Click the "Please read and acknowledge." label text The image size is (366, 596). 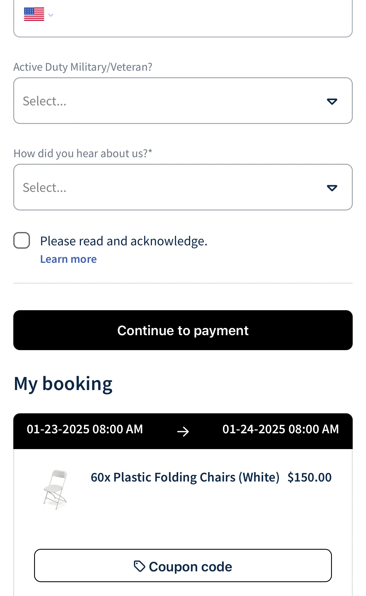(124, 241)
